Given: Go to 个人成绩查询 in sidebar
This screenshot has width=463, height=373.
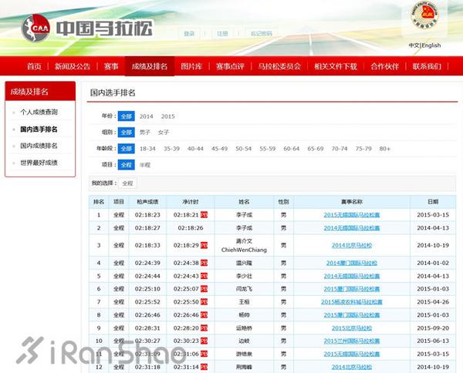Looking at the screenshot, I should 39,112.
